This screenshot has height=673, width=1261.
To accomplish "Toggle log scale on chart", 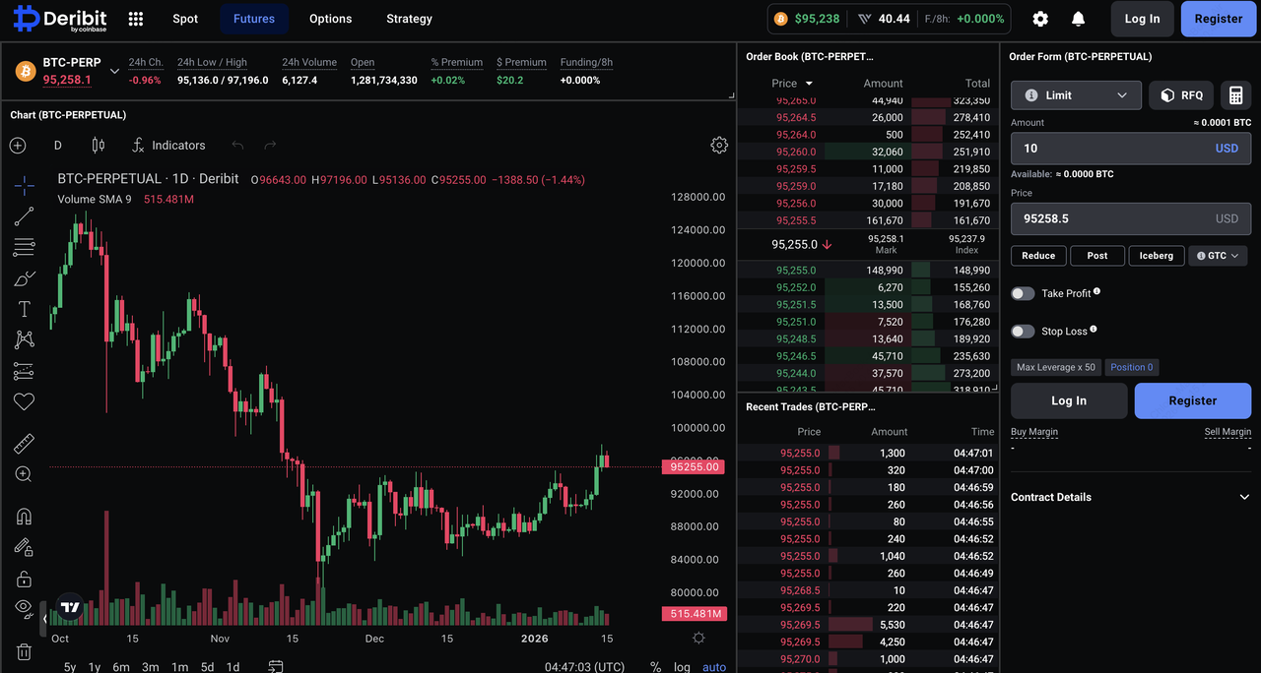I will 682,667.
